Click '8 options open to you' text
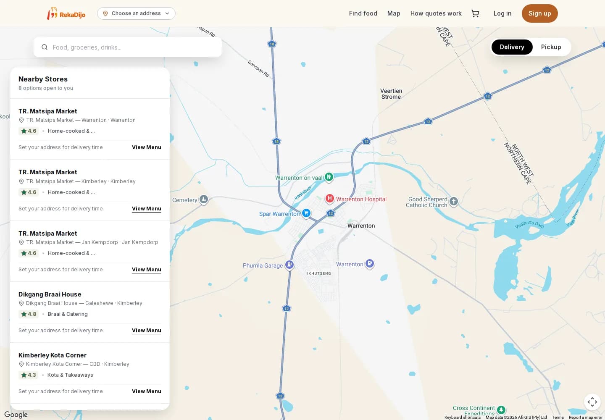 (x=46, y=88)
